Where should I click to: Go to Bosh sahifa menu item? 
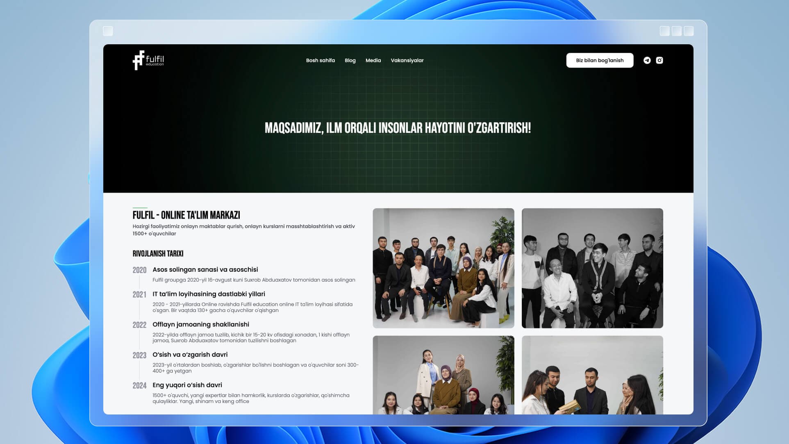[x=320, y=60]
